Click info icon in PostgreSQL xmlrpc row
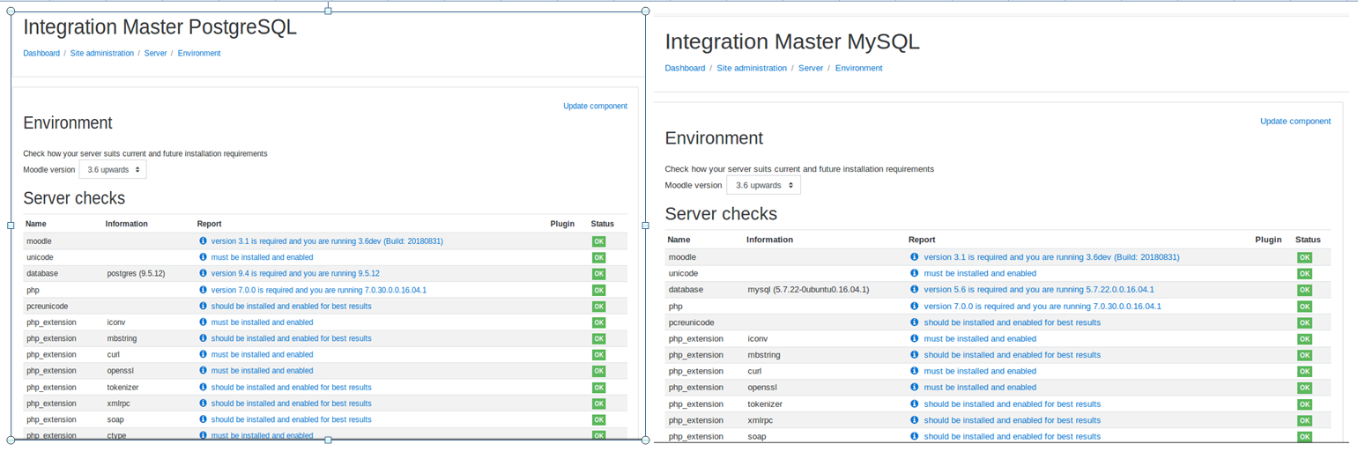This screenshot has width=1358, height=459. (203, 403)
